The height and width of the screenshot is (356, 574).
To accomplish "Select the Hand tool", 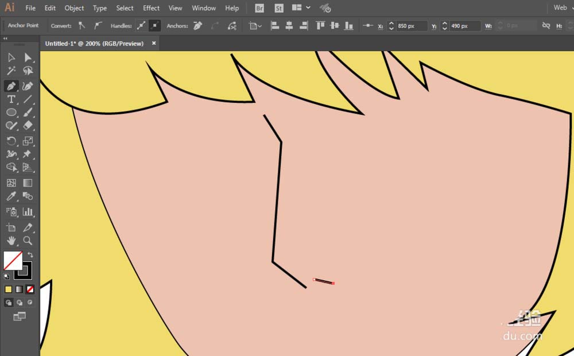I will [11, 241].
